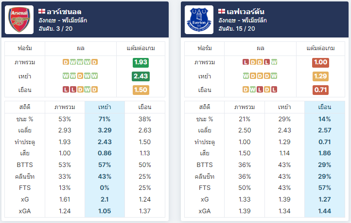Screen dimensions: 351x223
Task: Click the England flag beside เอฟเวอร์ตัน
Action: 222,11
